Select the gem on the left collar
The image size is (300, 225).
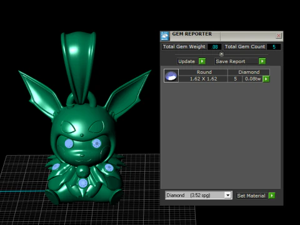point(56,167)
